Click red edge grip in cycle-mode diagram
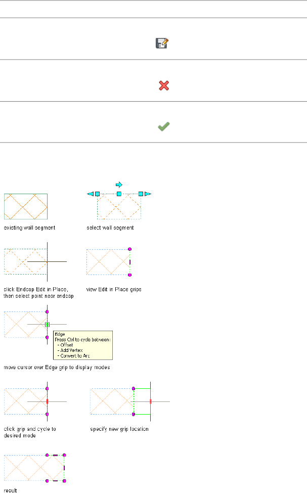 coord(47,401)
